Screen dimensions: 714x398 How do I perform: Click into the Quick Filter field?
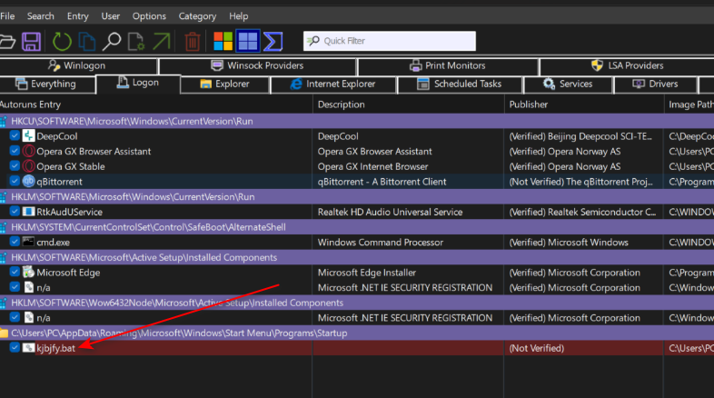point(390,41)
